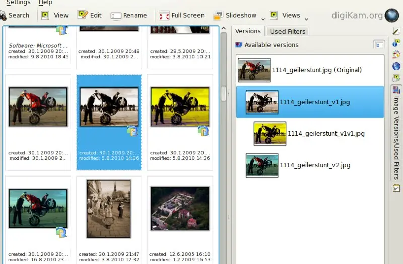
Task: Click 'created: 30.1.2009 20:48' text
Action: click(x=109, y=51)
